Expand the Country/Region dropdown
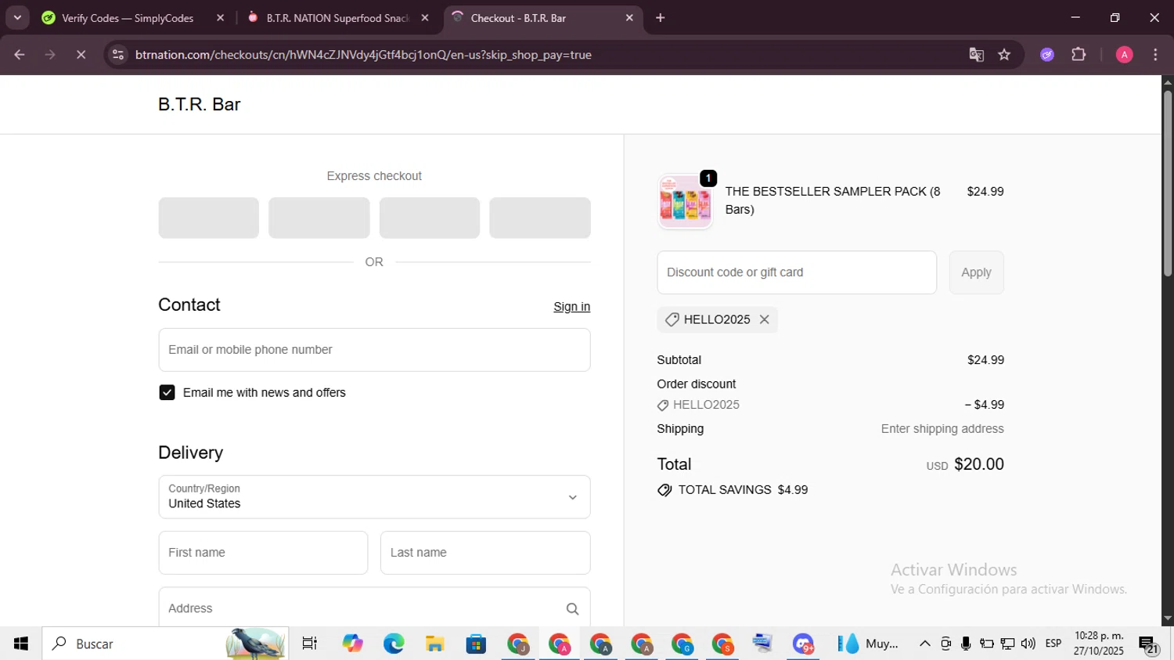The image size is (1174, 660). point(374,497)
